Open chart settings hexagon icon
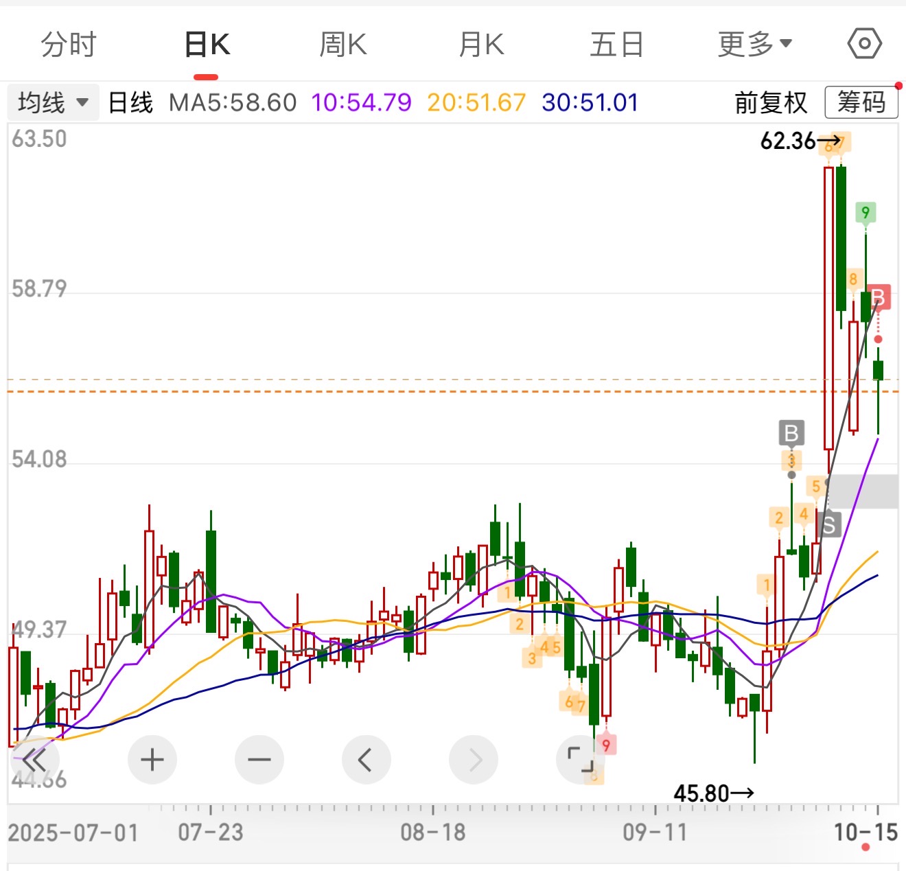The width and height of the screenshot is (906, 871). [864, 45]
